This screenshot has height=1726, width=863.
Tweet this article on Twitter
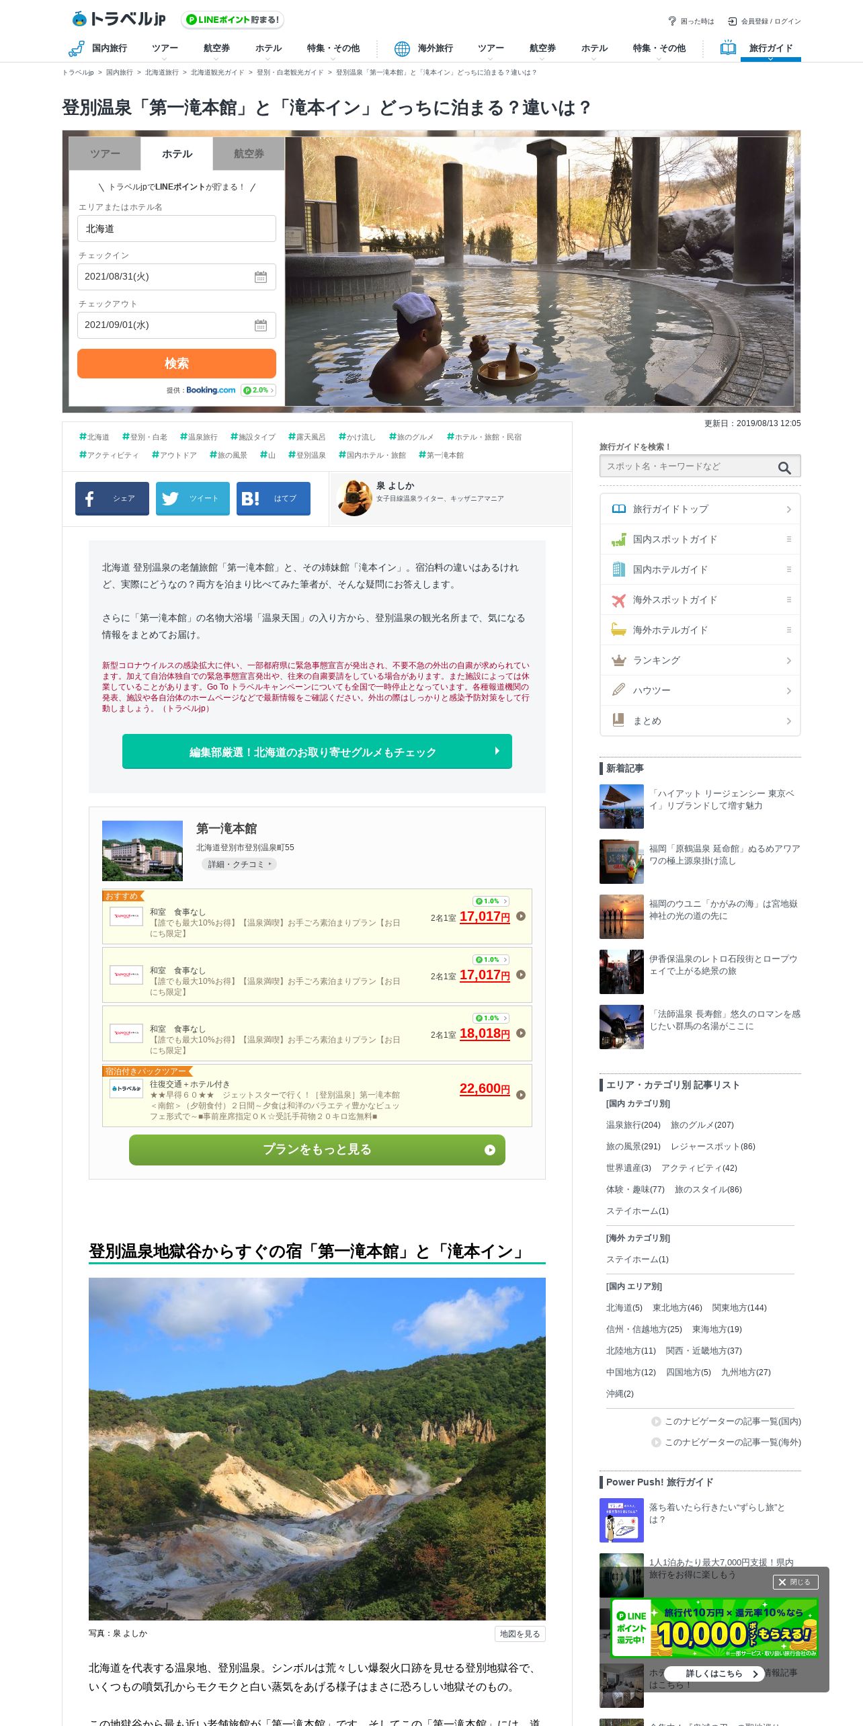[x=193, y=499]
